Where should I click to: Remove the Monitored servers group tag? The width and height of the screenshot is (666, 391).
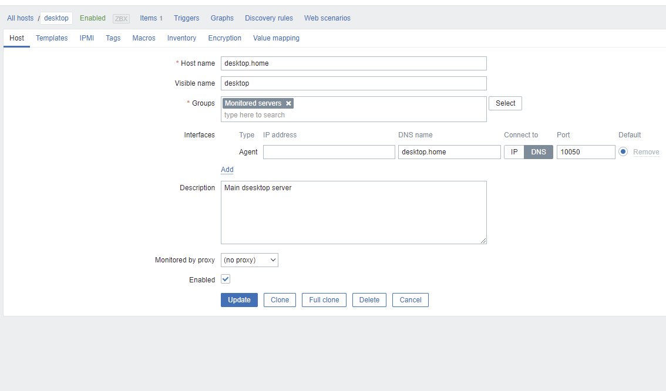pyautogui.click(x=288, y=103)
